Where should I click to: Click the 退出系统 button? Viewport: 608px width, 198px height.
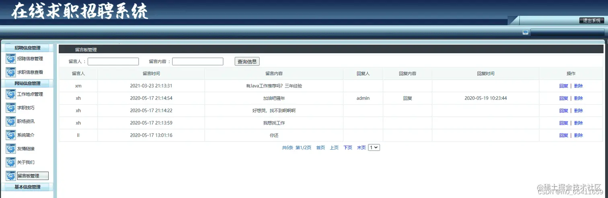pos(592,20)
